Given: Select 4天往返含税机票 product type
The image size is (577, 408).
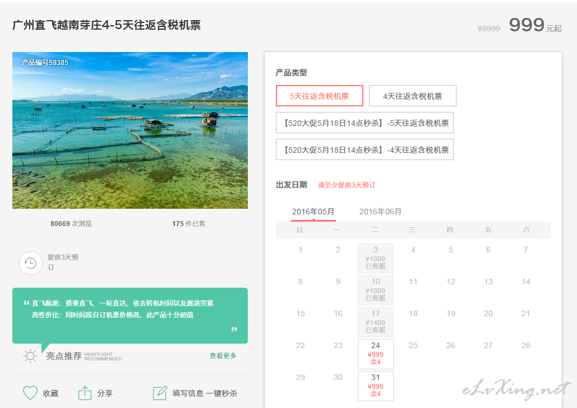Looking at the screenshot, I should pos(413,96).
